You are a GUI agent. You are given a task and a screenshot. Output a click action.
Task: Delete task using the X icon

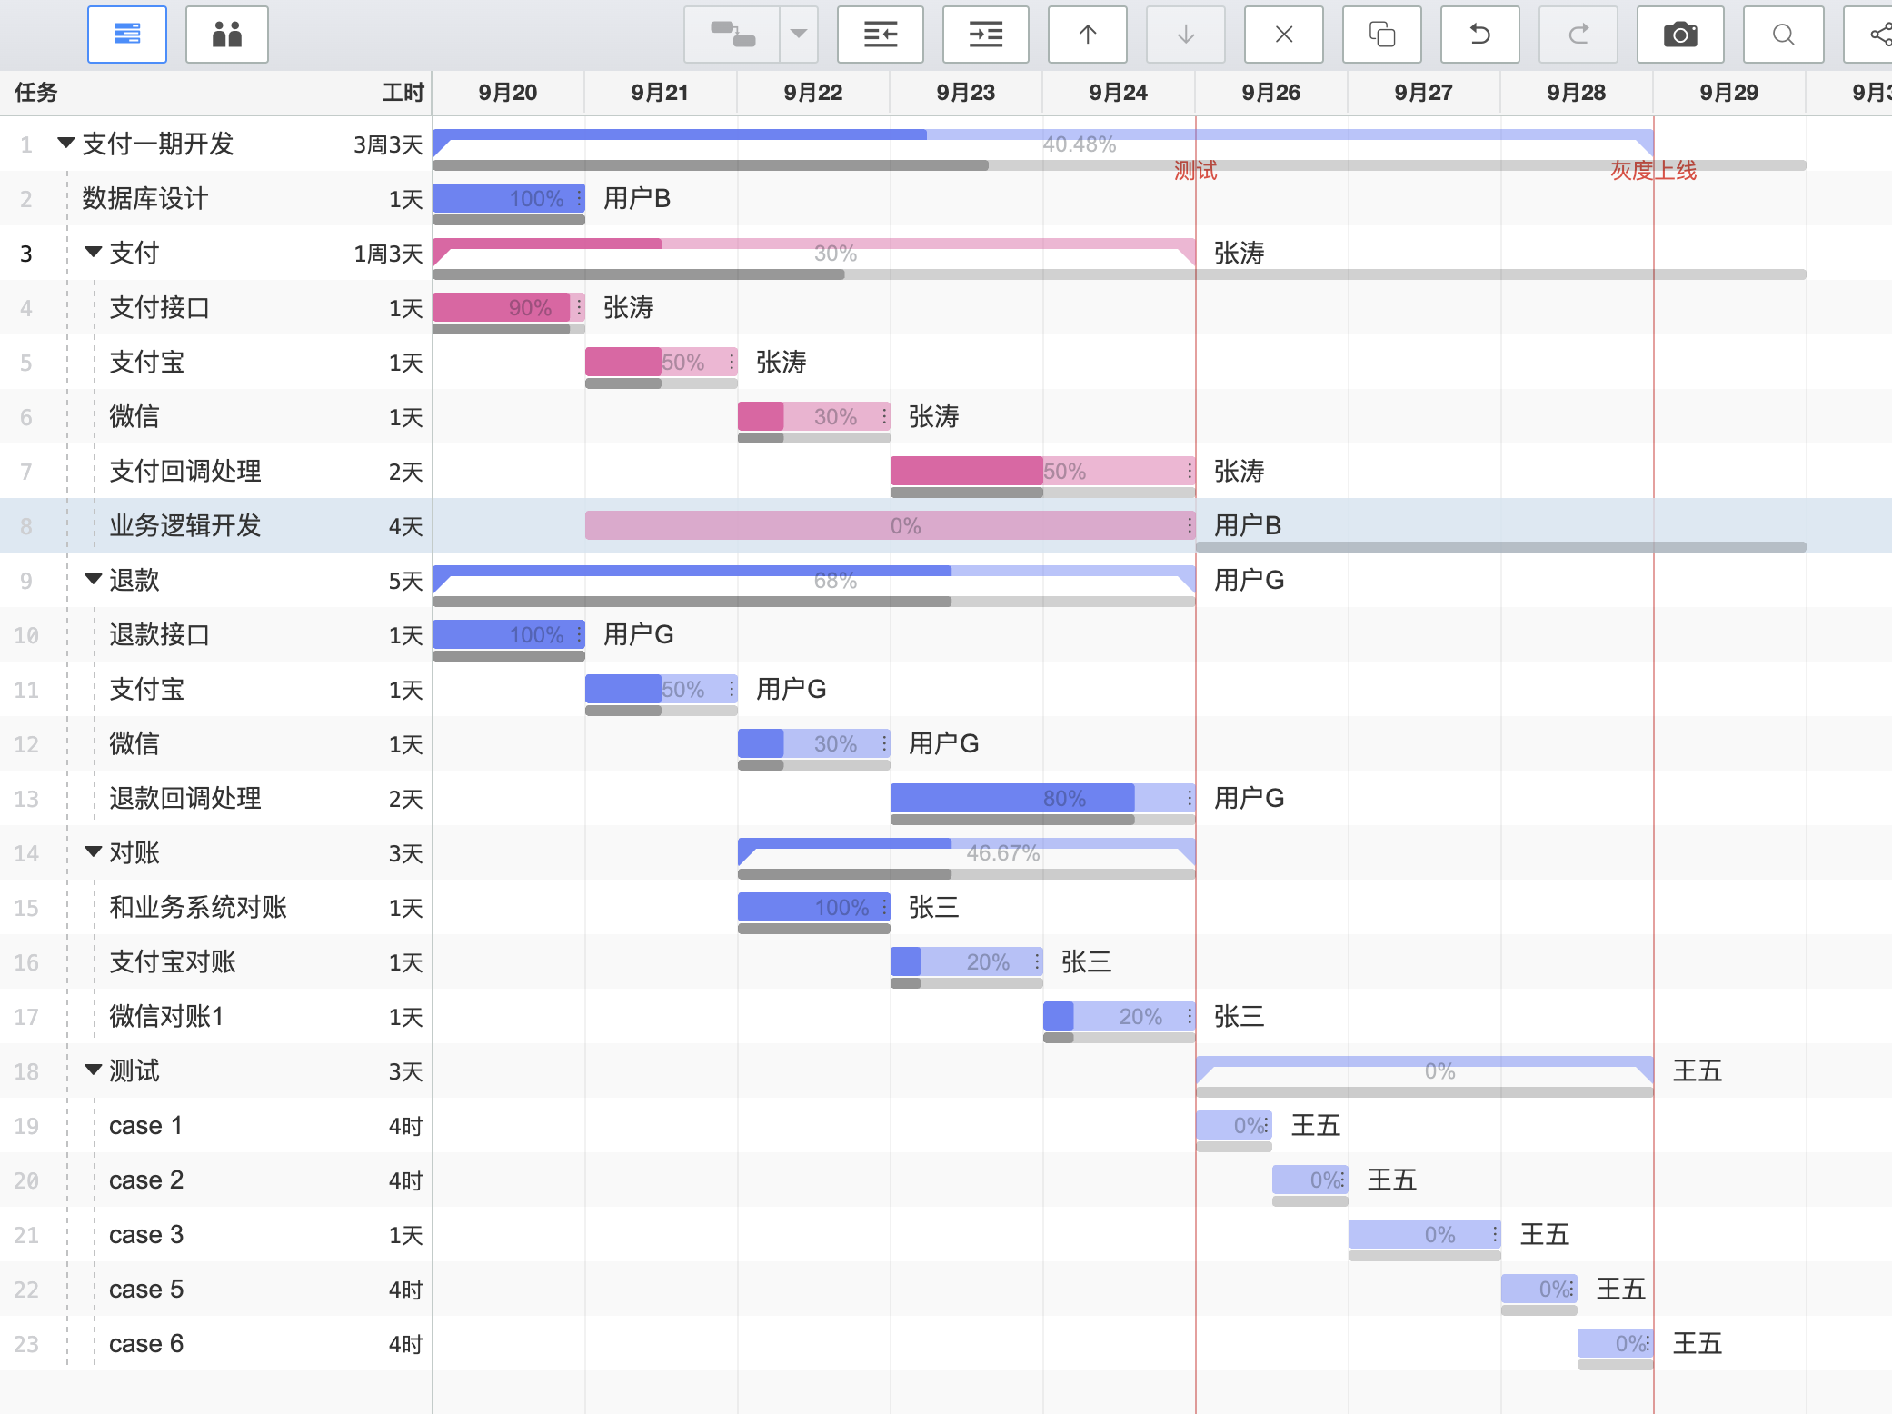[1284, 35]
